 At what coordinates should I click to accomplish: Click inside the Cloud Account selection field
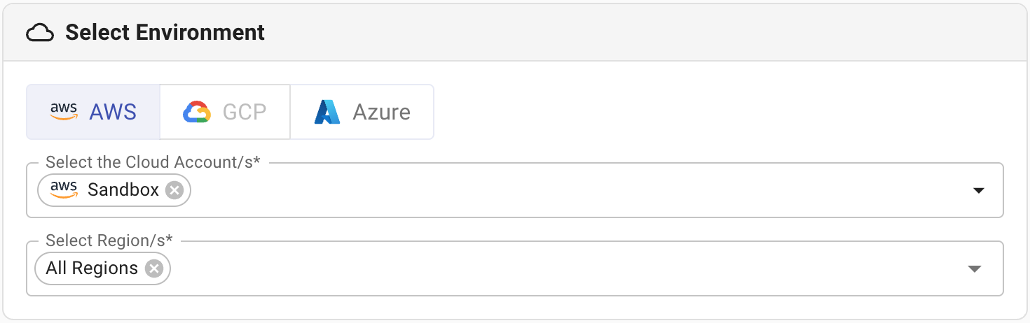[x=561, y=191]
